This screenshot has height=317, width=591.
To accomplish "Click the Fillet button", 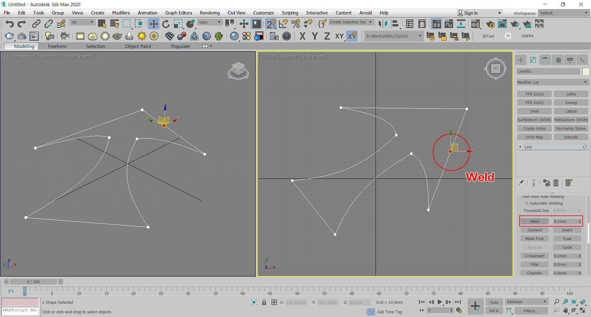I will [534, 264].
